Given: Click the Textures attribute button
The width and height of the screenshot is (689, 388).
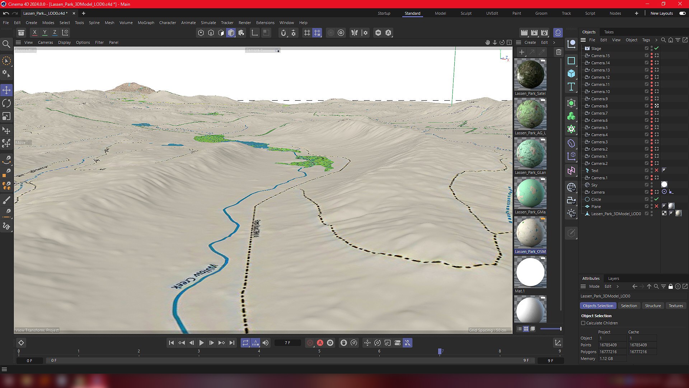Looking at the screenshot, I should 676,306.
